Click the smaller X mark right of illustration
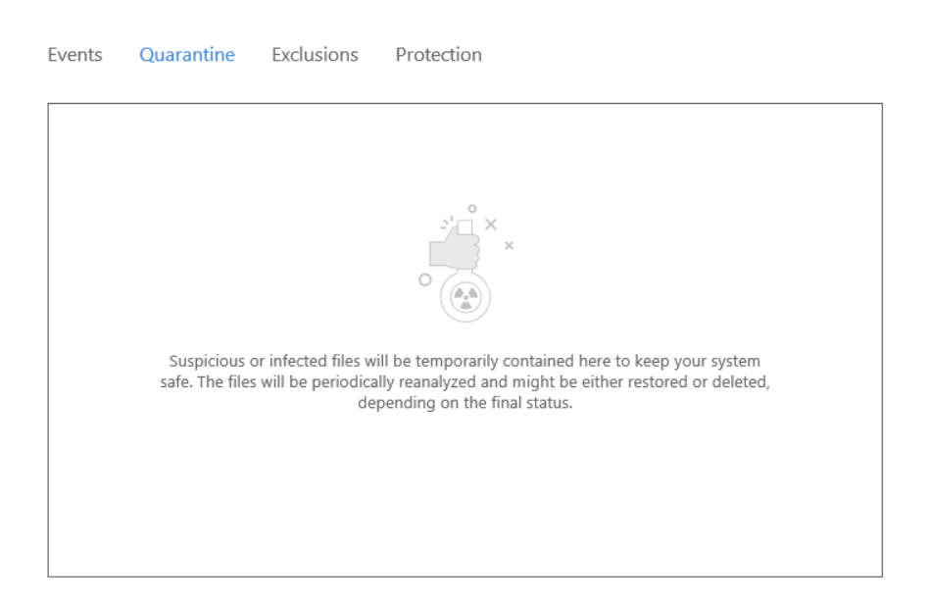The height and width of the screenshot is (603, 929). point(509,245)
